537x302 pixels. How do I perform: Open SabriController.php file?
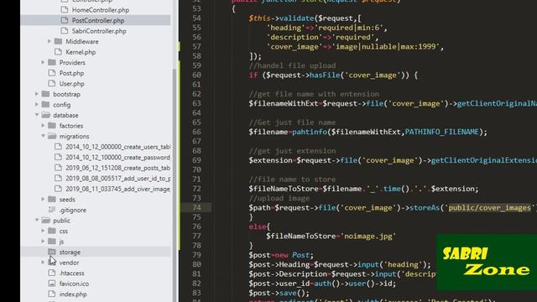click(99, 31)
